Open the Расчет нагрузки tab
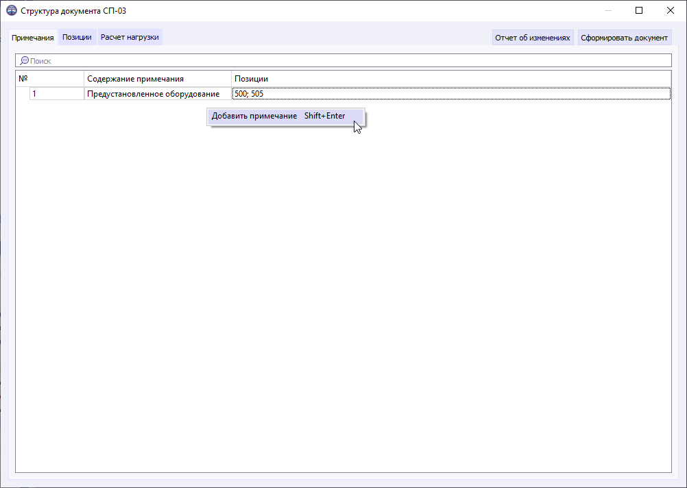This screenshot has width=687, height=488. pos(130,37)
